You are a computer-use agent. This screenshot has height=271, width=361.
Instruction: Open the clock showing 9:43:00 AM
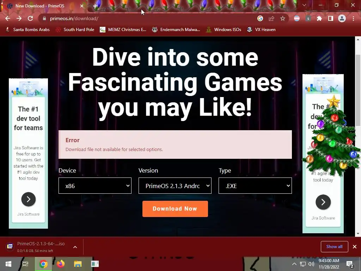point(329,264)
